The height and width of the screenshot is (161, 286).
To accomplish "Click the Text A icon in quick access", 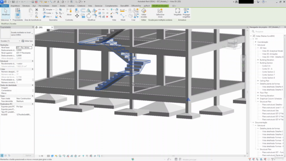I will pyautogui.click(x=58, y=2).
